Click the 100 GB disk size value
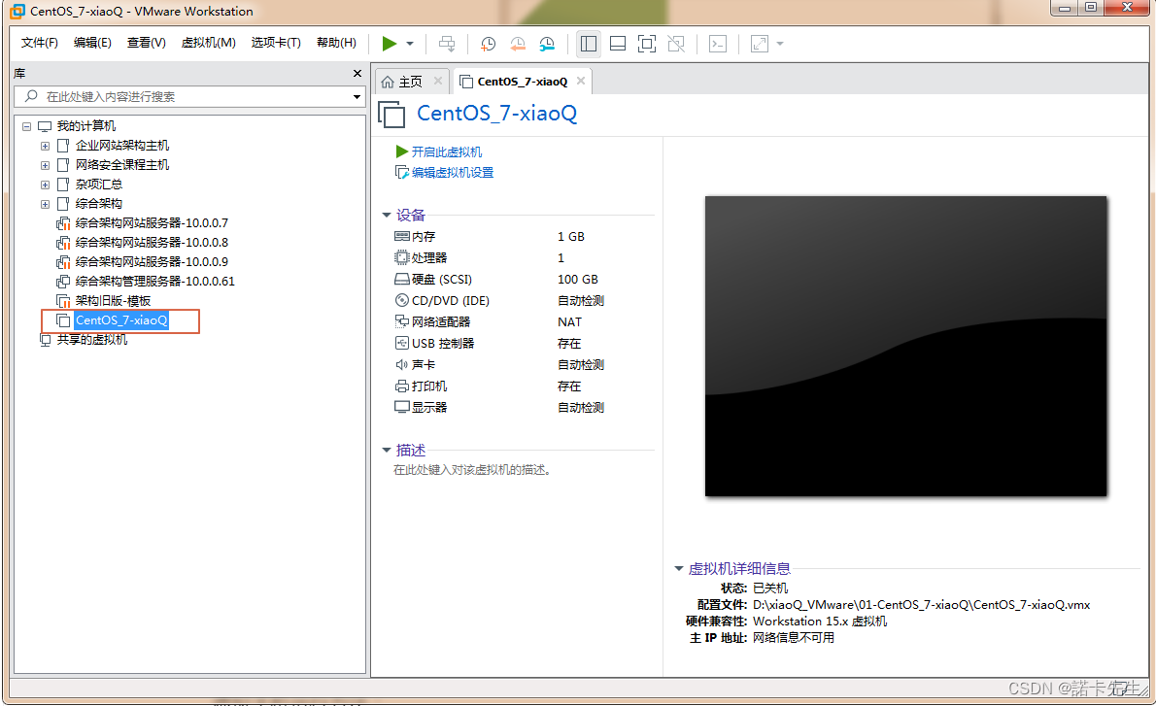The height and width of the screenshot is (706, 1156). [578, 280]
